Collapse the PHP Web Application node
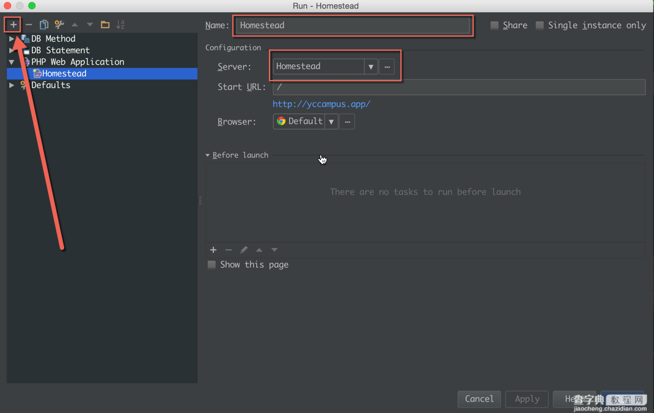This screenshot has width=654, height=413. pos(12,62)
